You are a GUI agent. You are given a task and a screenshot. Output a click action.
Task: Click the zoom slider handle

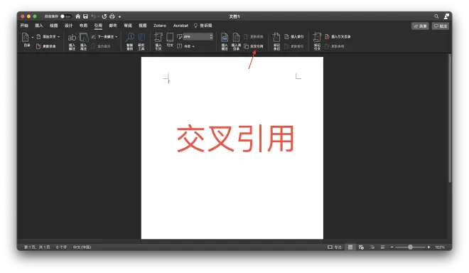click(411, 247)
